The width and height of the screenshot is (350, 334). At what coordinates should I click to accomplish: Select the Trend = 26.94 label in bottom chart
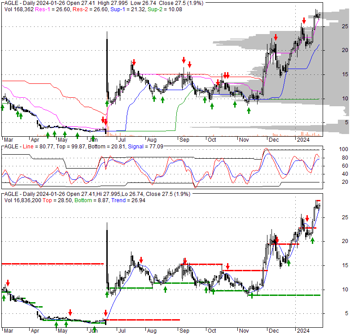click(128, 200)
